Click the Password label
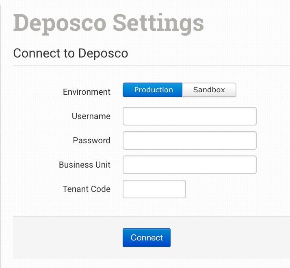Viewport: 290px width, 268px height. (x=91, y=140)
